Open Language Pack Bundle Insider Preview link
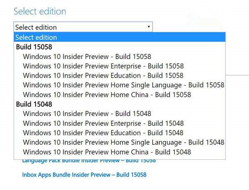Screen dimensions: 249x190 [x=89, y=161]
